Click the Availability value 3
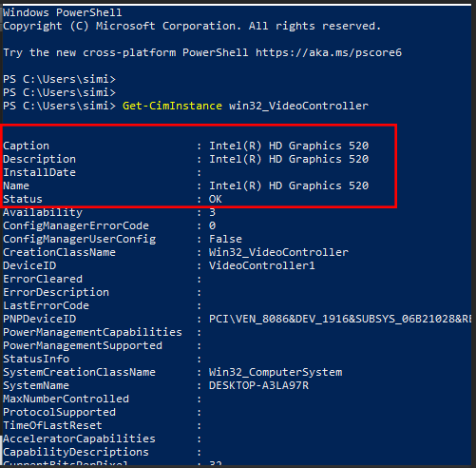Viewport: 476px width, 468px height. tap(212, 212)
